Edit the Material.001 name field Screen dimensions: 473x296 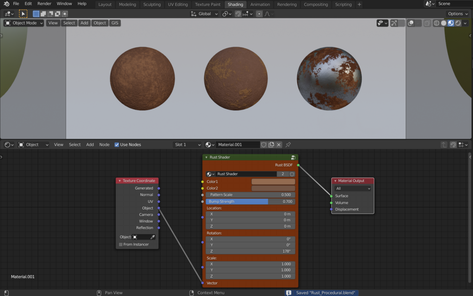pyautogui.click(x=238, y=145)
